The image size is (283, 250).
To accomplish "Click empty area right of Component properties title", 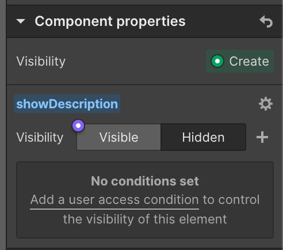I will (x=223, y=21).
